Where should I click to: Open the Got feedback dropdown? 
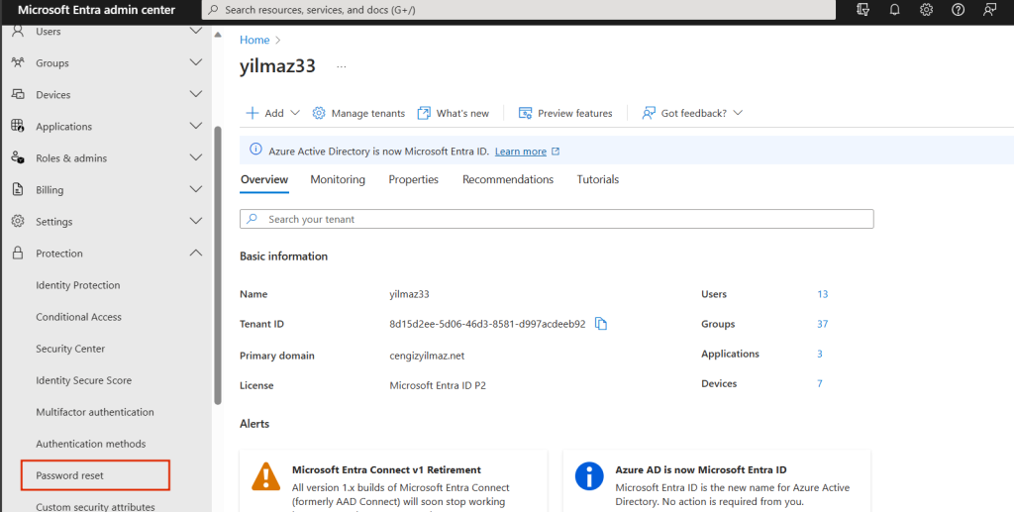coord(692,113)
